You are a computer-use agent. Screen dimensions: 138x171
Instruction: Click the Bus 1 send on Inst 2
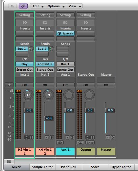pyautogui.click(x=42, y=49)
